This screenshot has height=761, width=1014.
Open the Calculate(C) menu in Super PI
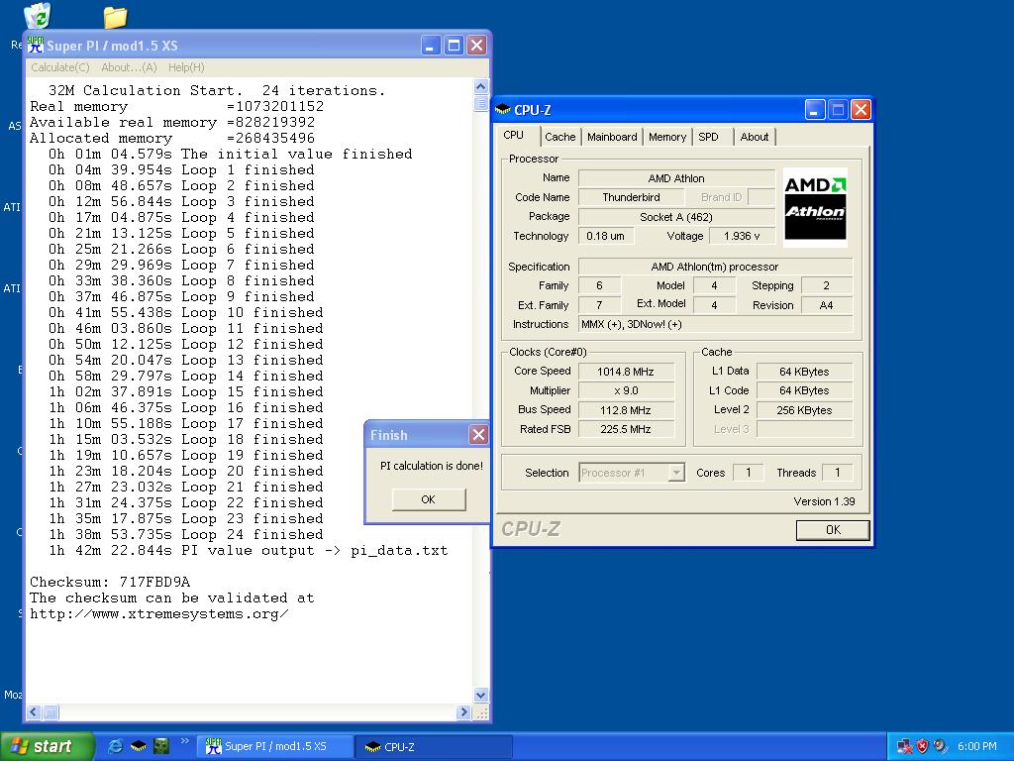(x=60, y=67)
